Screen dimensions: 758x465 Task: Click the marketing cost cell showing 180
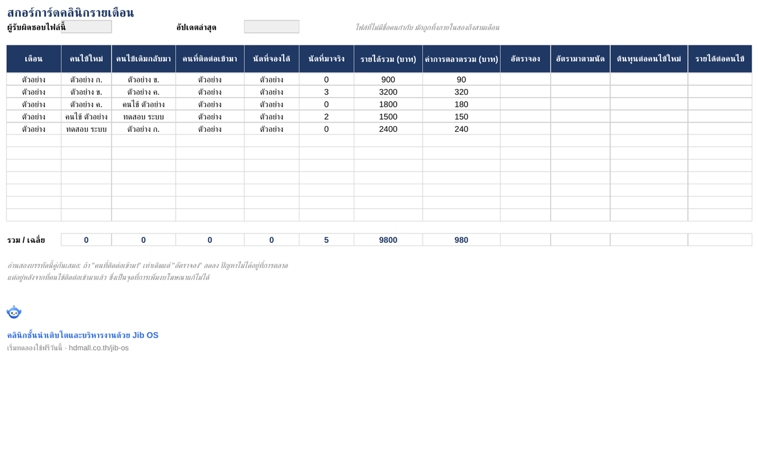click(462, 104)
